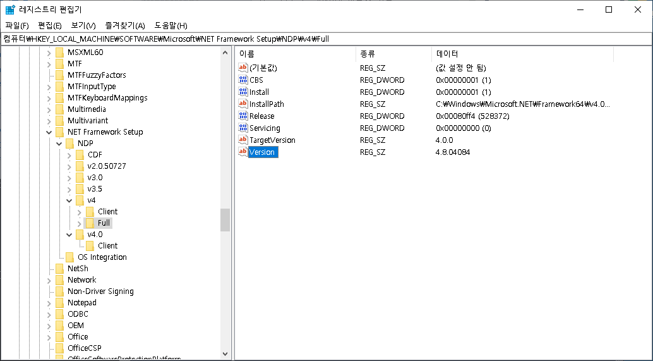
Task: Sort values by the 데이터 column header
Action: point(523,54)
